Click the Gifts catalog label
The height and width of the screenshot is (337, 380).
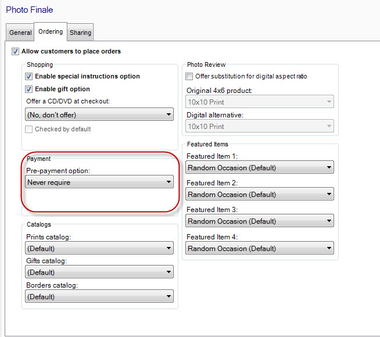pyautogui.click(x=46, y=261)
